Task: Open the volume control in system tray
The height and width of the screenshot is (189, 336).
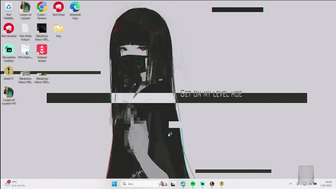Action: click(x=310, y=184)
